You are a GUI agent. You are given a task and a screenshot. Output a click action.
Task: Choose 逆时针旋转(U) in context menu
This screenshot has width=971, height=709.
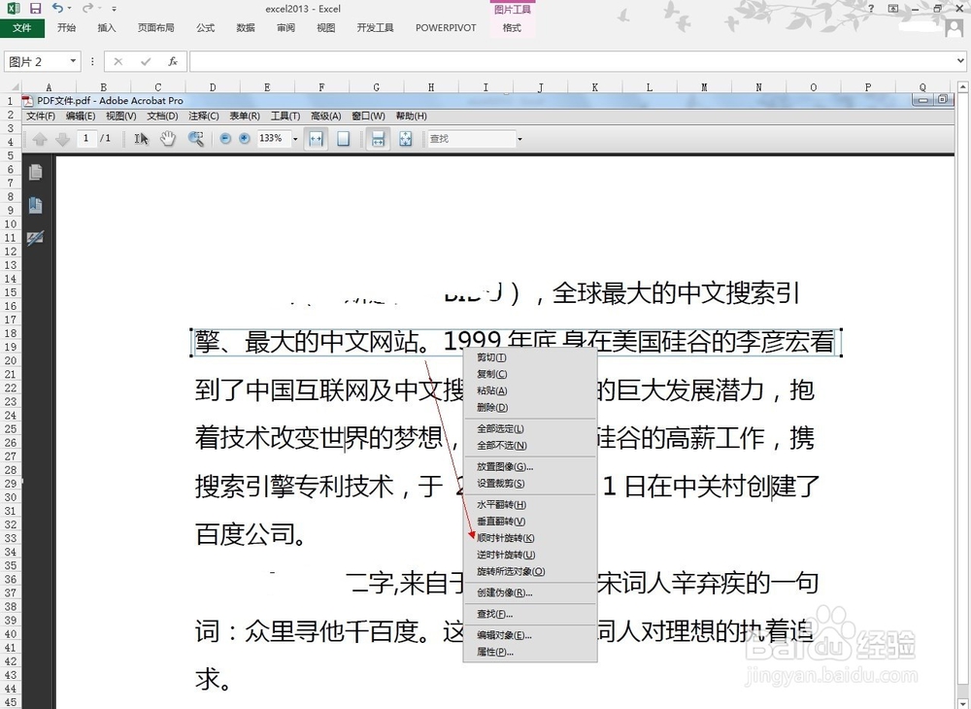point(530,555)
